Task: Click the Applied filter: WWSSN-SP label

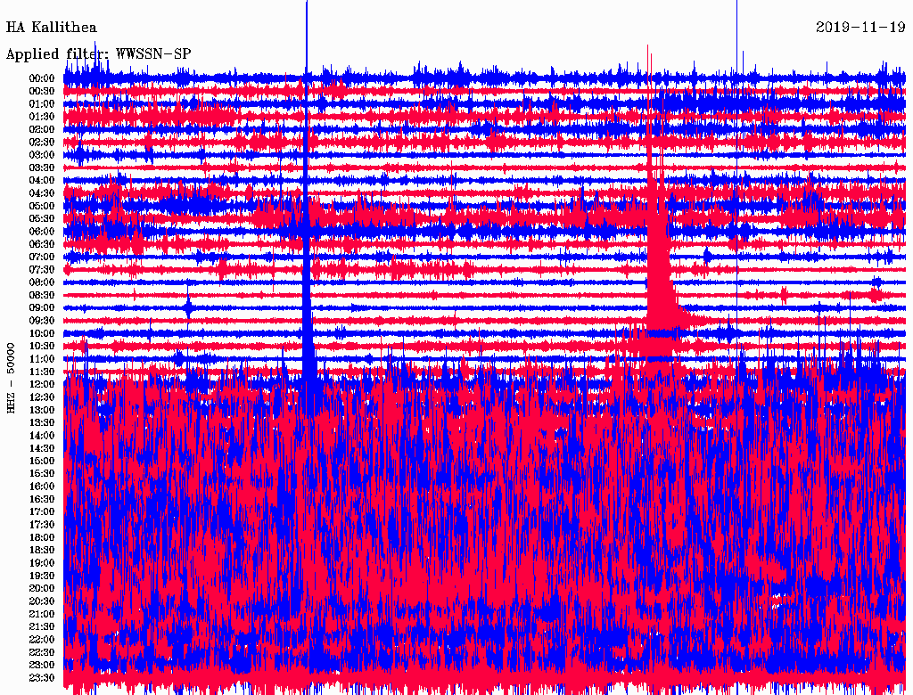Action: tap(98, 54)
